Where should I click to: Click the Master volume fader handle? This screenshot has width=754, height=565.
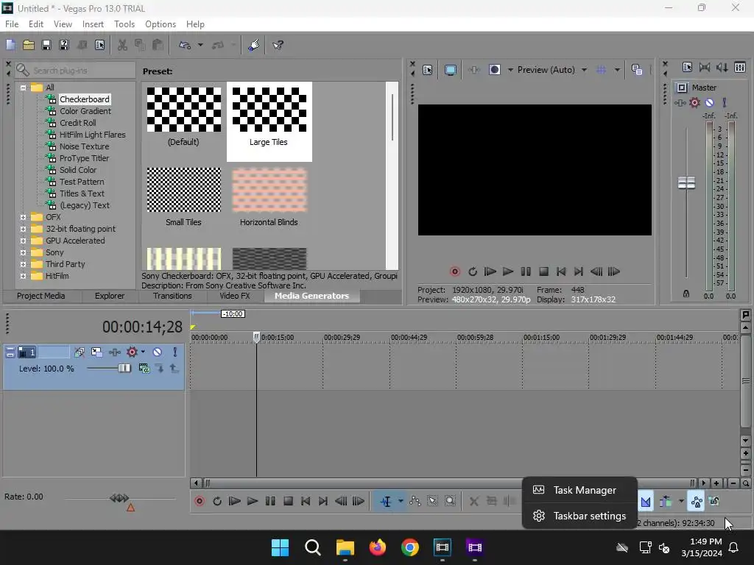686,182
